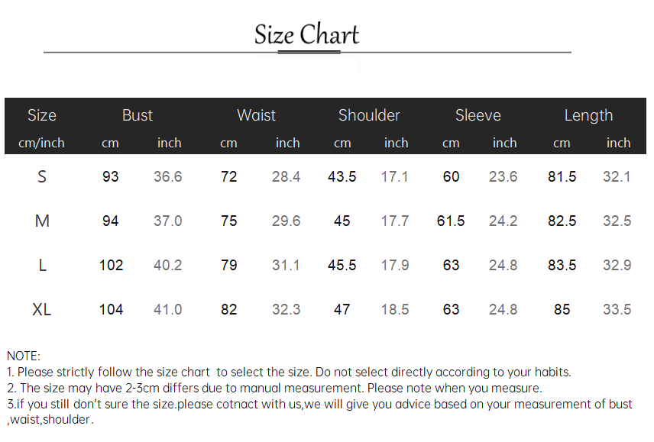Select the Bust column header
Image resolution: width=654 pixels, height=442 pixels.
pyautogui.click(x=138, y=115)
